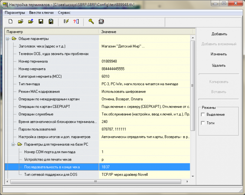Click the Open folder toolbar icon
Viewport: 245px width, 195px height.
(x=20, y=22)
